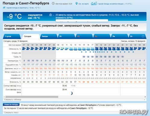Open the См. на карте link
Screen dimensions: 150x116
(x=84, y=4)
